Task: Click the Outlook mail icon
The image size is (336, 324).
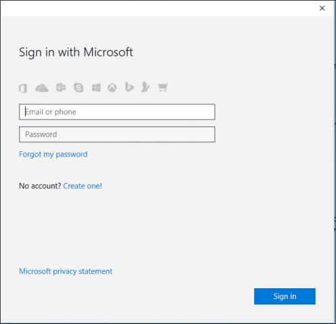Action: (x=61, y=88)
